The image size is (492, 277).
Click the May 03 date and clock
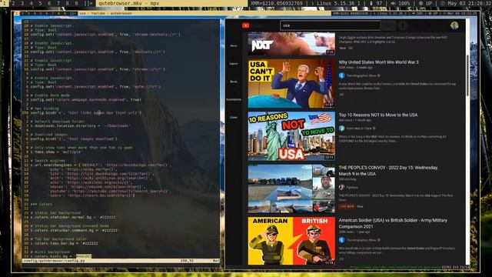(466, 3)
